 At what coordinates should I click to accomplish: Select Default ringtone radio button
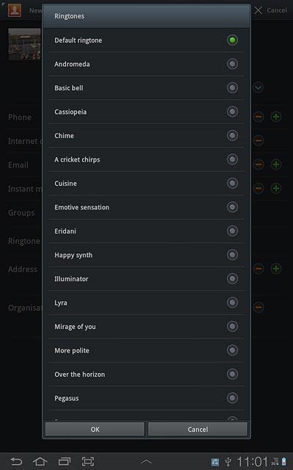pyautogui.click(x=232, y=40)
